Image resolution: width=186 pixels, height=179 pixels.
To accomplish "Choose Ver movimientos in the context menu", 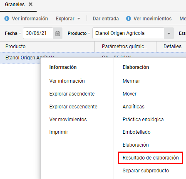I will pyautogui.click(x=68, y=120).
